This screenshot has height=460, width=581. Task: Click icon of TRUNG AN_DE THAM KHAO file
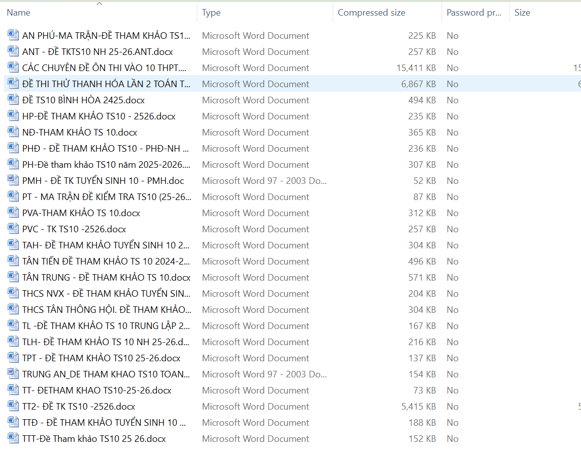[13, 374]
